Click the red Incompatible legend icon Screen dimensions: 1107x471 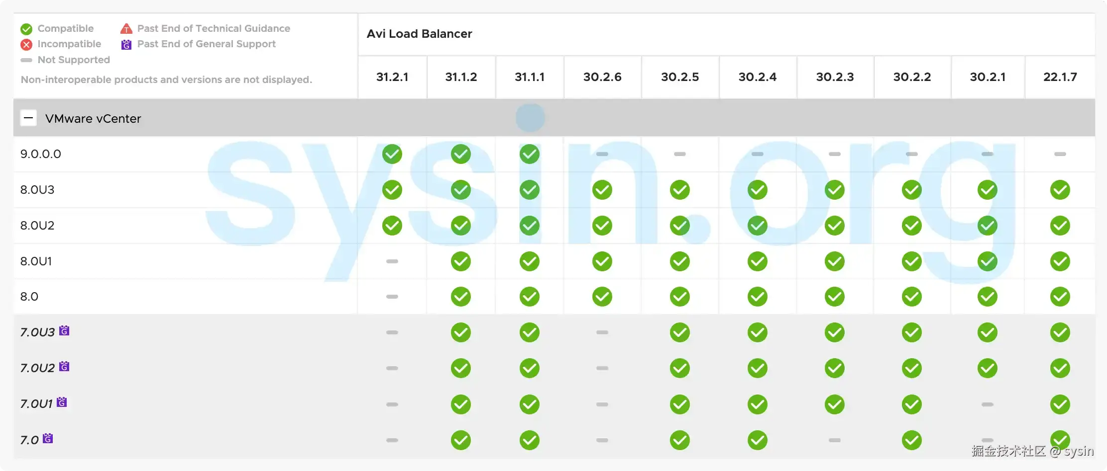click(26, 45)
